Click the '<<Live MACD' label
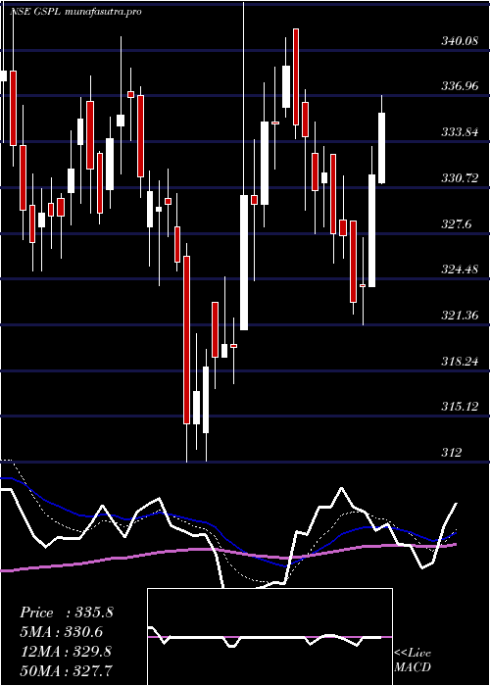This screenshot has height=686, width=490. tap(413, 660)
